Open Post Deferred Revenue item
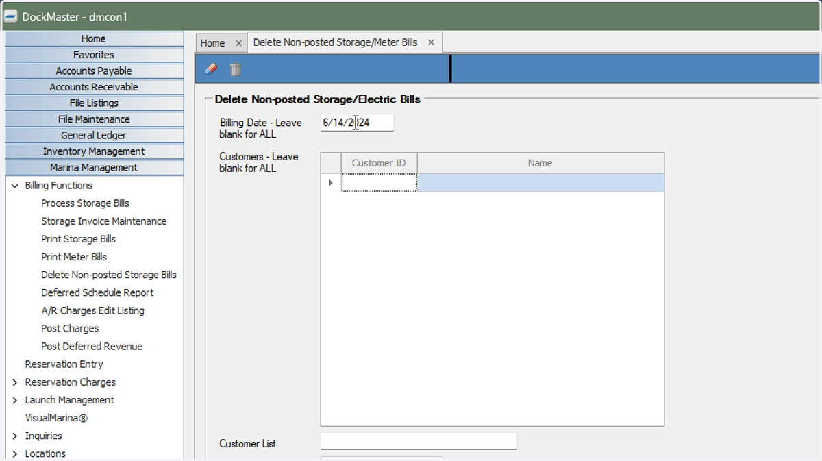This screenshot has width=822, height=461. (92, 346)
